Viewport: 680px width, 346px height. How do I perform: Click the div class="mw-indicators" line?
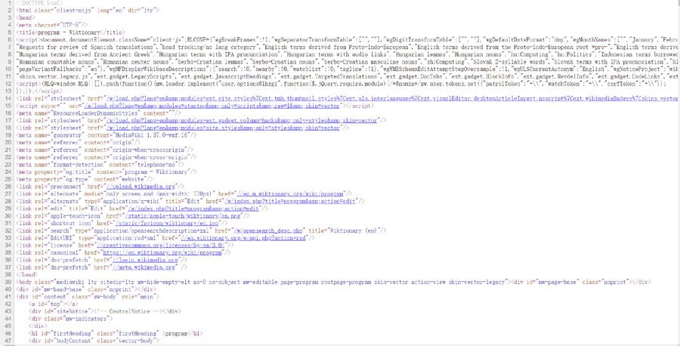pyautogui.click(x=70, y=319)
